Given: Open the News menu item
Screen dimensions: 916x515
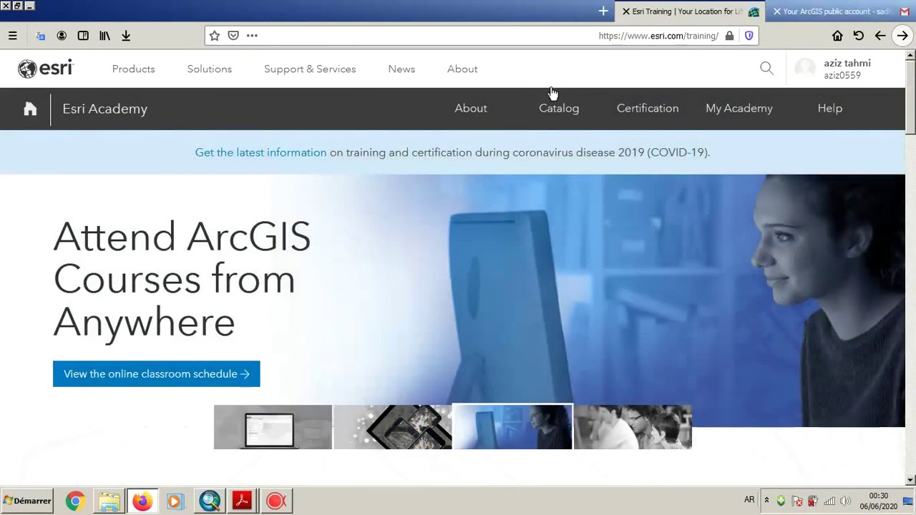Looking at the screenshot, I should pyautogui.click(x=401, y=69).
